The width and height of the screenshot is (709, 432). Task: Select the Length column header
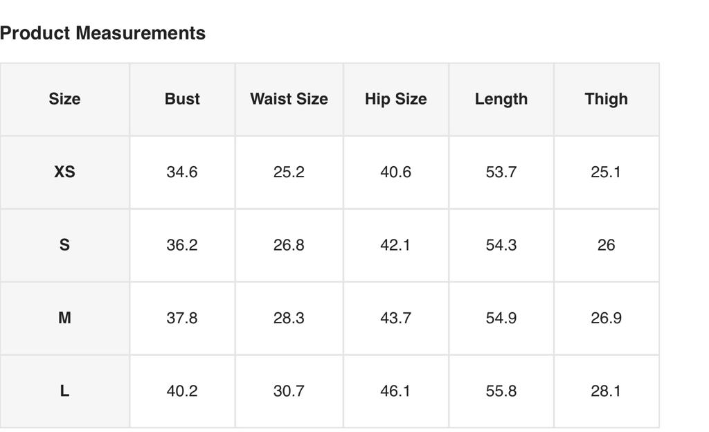click(501, 99)
